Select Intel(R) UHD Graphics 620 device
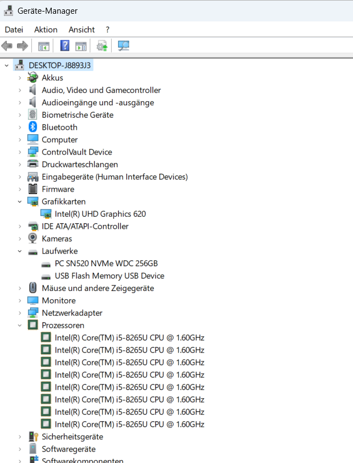 click(x=100, y=214)
